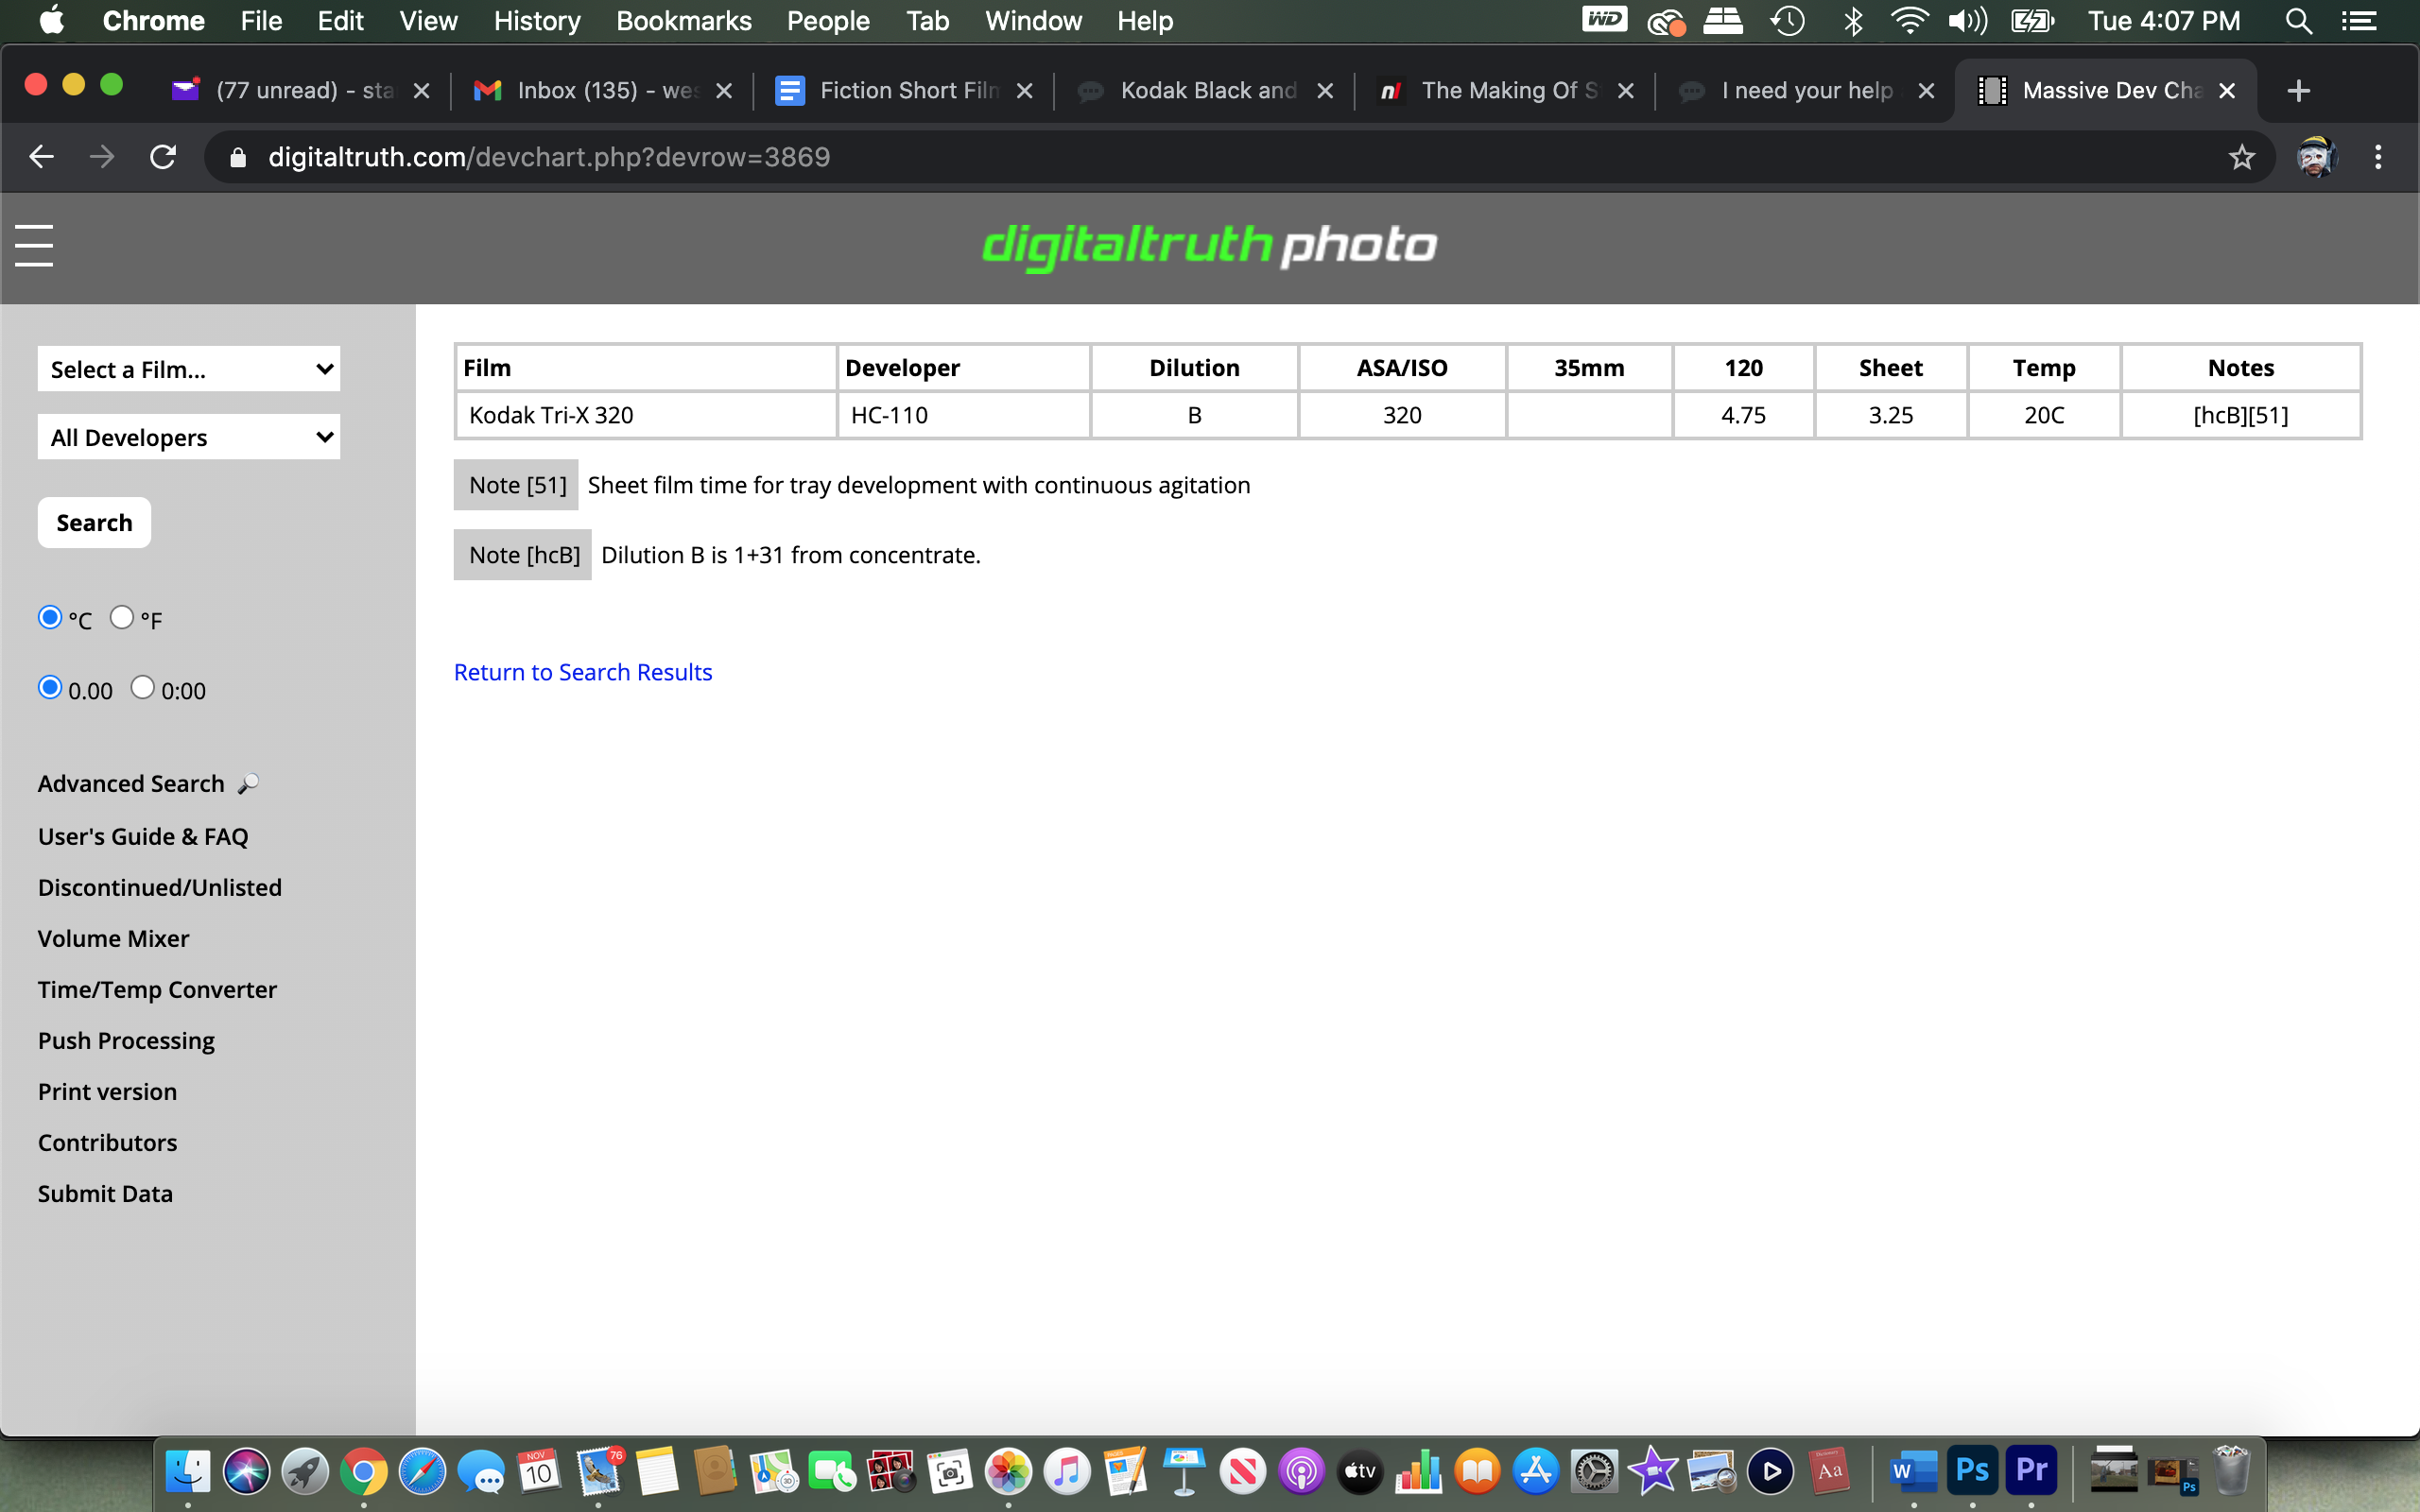
Task: Open the Volume Mixer link
Action: click(x=113, y=938)
